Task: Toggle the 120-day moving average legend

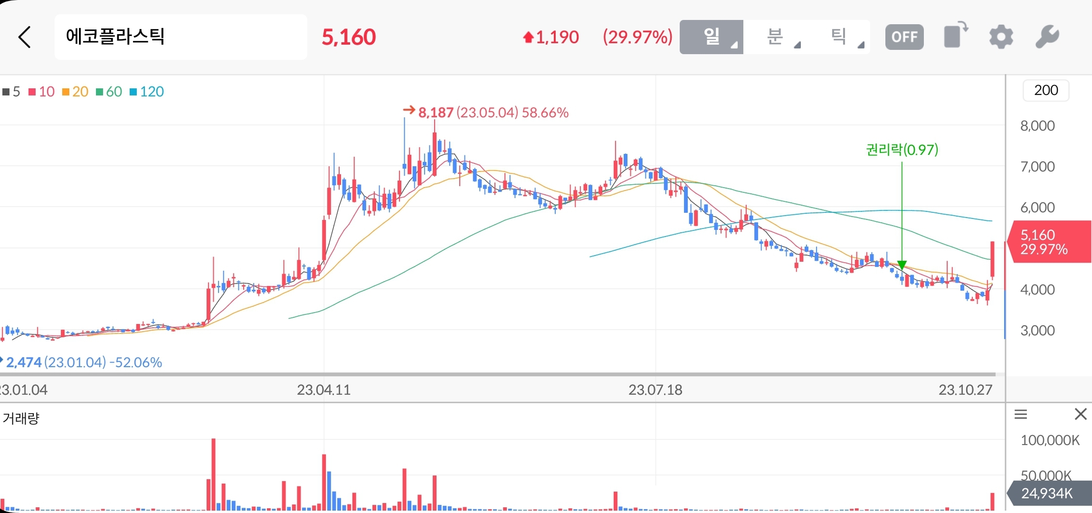Action: pos(147,92)
